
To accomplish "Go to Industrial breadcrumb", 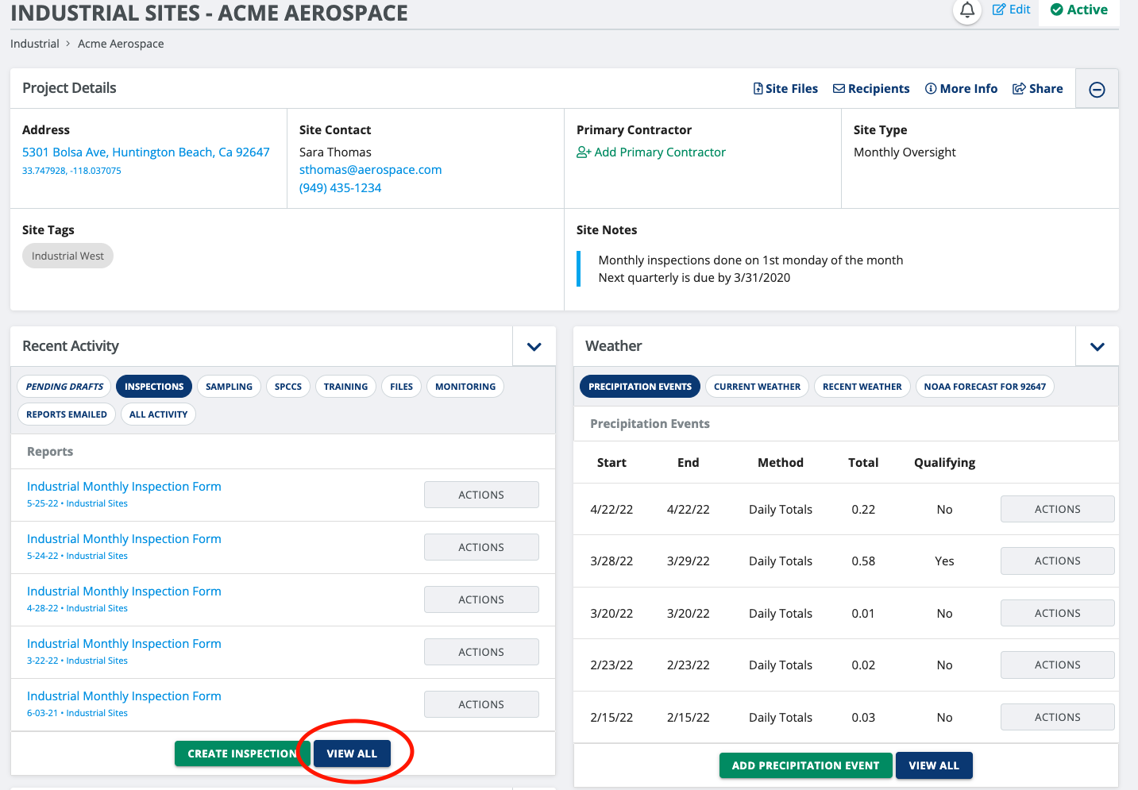I will [x=35, y=44].
